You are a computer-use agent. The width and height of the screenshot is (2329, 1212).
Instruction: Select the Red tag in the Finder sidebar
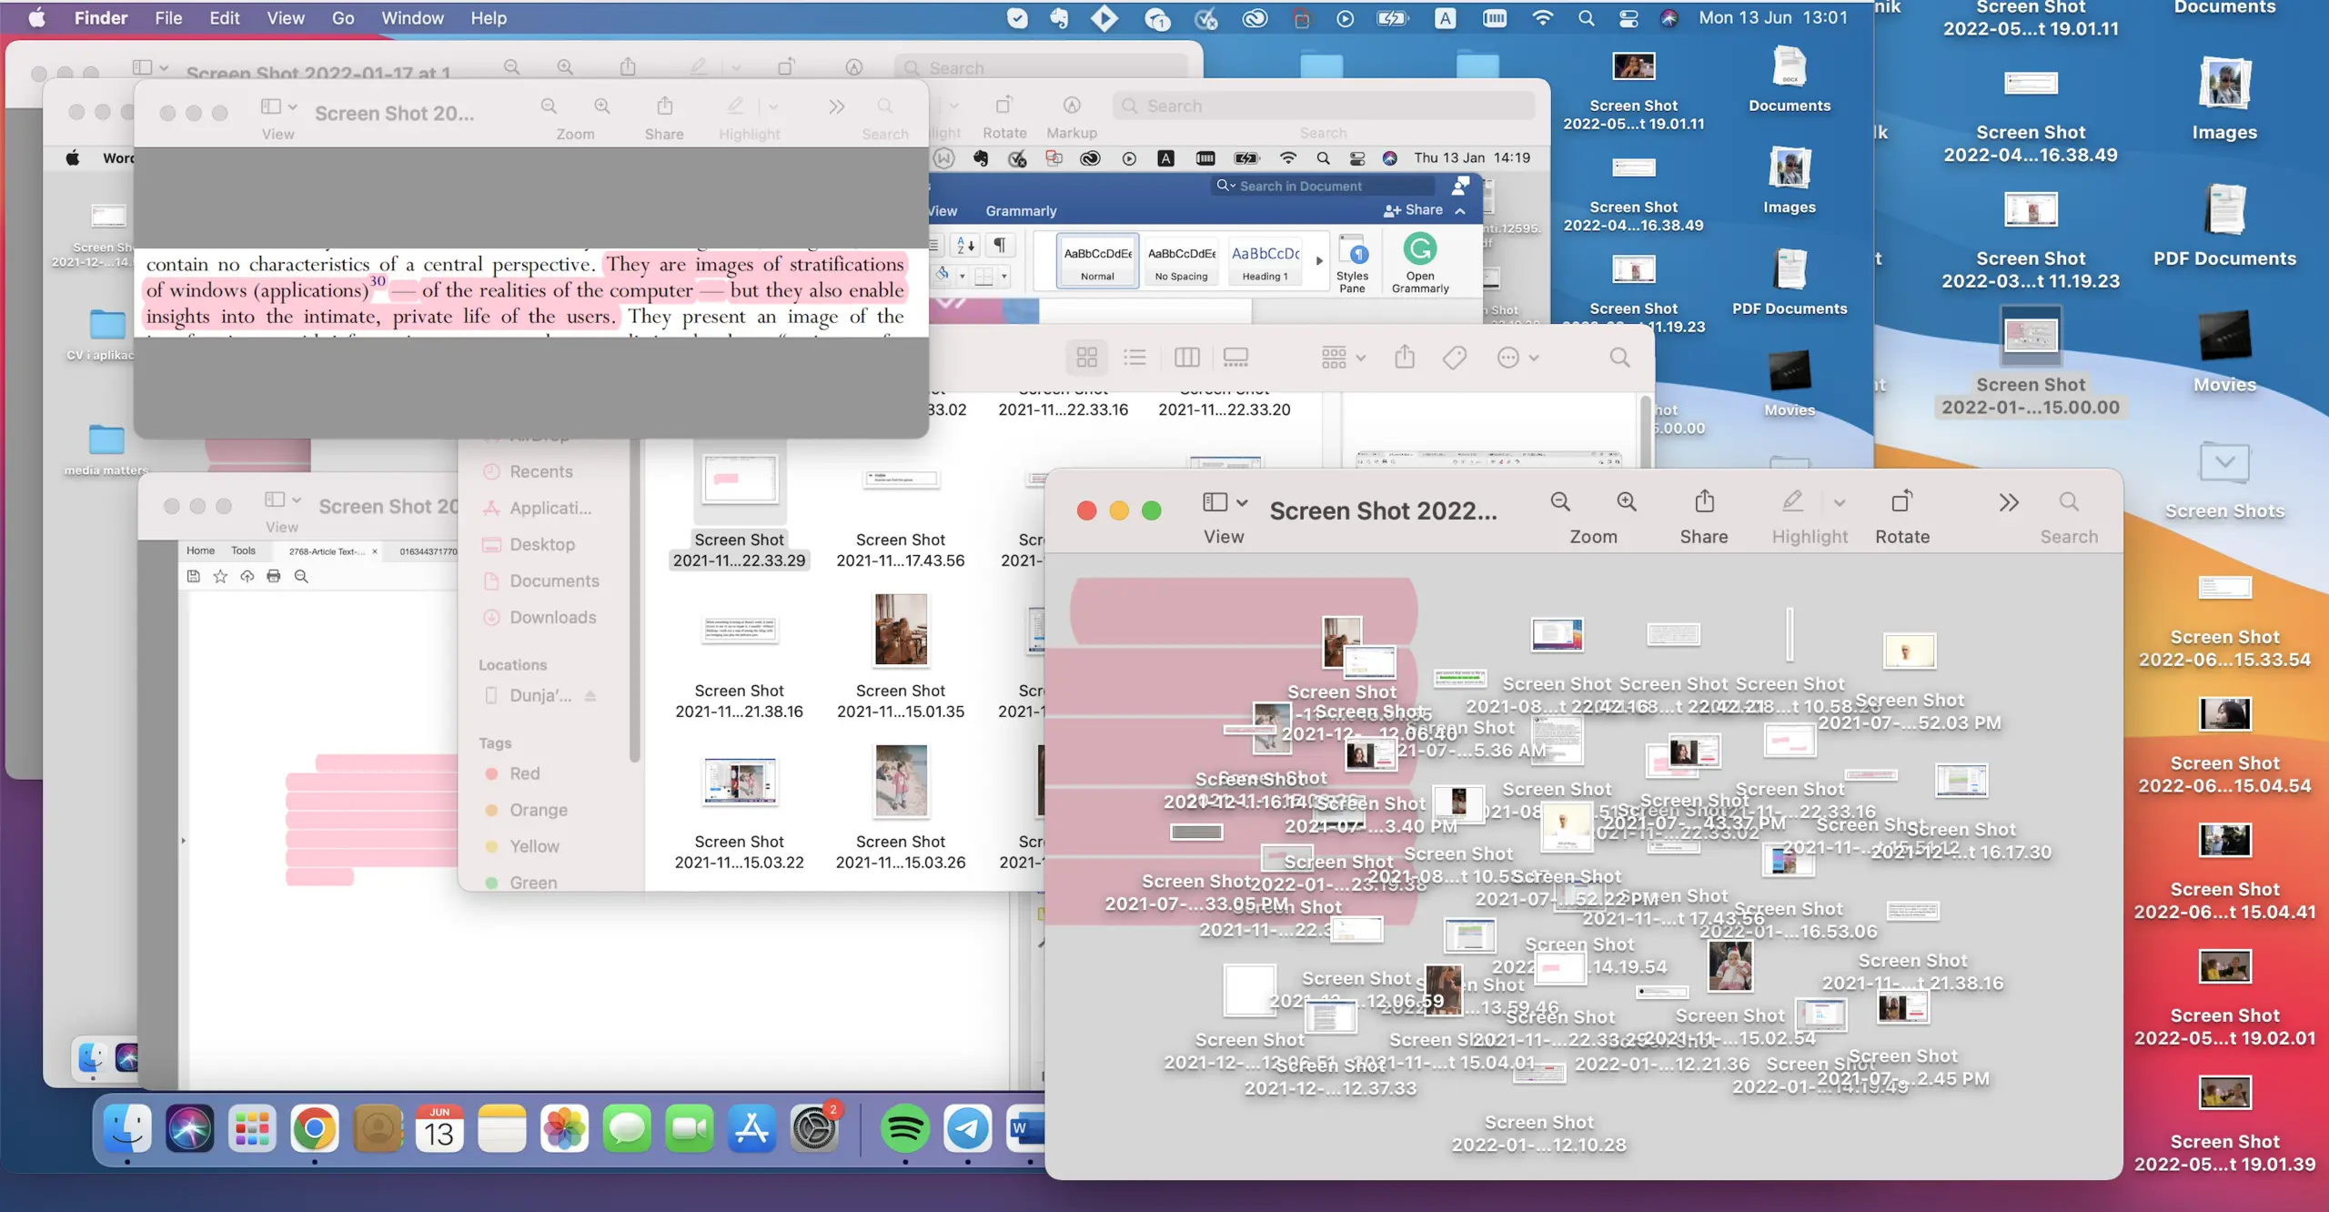pyautogui.click(x=524, y=773)
